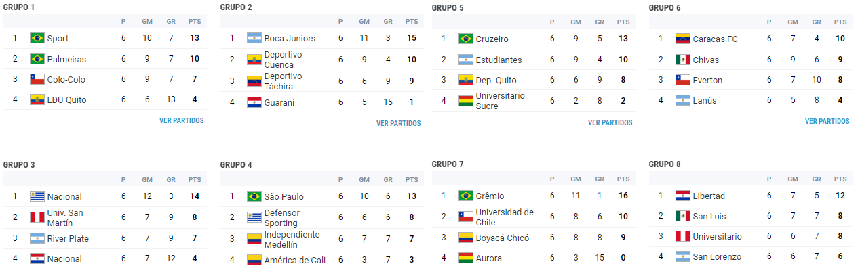Click the Peru flag next to Univ. San Martín
The width and height of the screenshot is (860, 270).
pos(37,217)
